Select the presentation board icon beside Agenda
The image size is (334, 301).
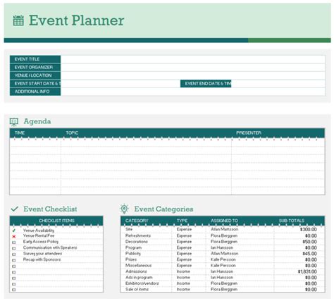(14, 122)
